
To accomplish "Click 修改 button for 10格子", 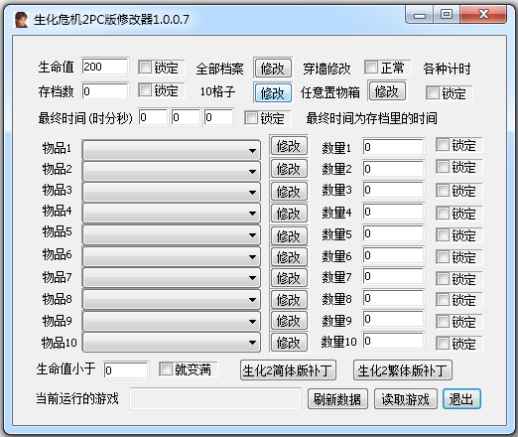I will point(273,92).
